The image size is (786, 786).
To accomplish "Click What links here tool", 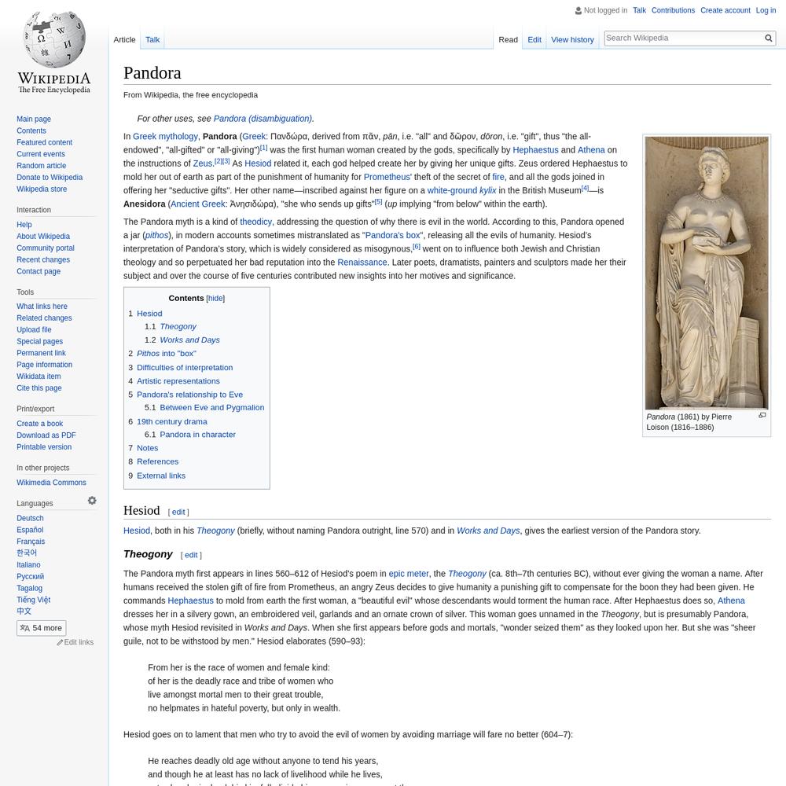I will 42,307.
